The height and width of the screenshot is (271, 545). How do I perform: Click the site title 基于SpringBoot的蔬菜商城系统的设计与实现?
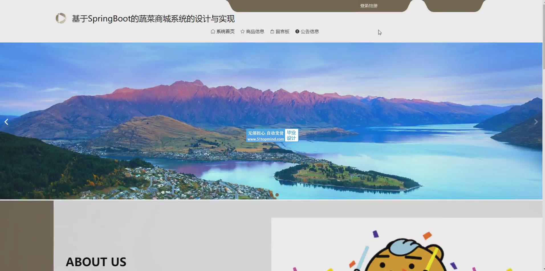click(153, 19)
